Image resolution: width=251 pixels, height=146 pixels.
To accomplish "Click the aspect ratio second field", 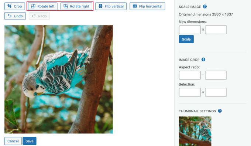I will click(x=216, y=75).
